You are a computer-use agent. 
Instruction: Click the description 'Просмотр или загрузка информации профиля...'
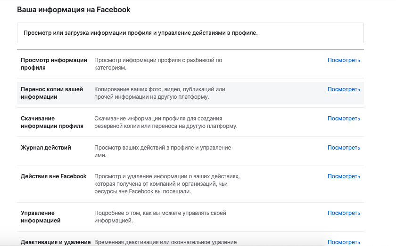[140, 33]
